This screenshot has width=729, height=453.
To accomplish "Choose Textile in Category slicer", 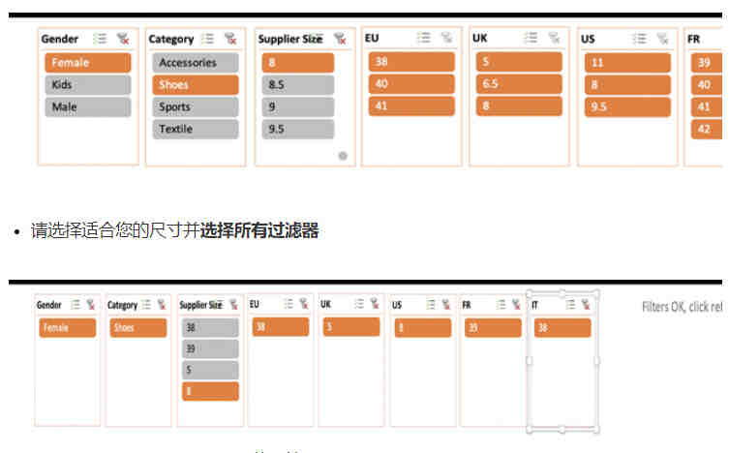I will pyautogui.click(x=196, y=129).
